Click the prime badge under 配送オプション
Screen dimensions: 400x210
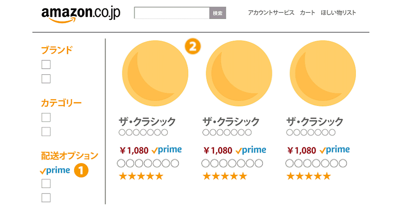click(55, 171)
